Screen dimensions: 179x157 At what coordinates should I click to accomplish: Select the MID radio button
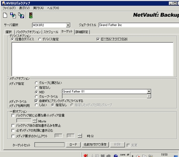(x=36, y=92)
